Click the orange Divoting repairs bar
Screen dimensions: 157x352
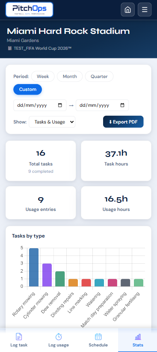coord(73,283)
